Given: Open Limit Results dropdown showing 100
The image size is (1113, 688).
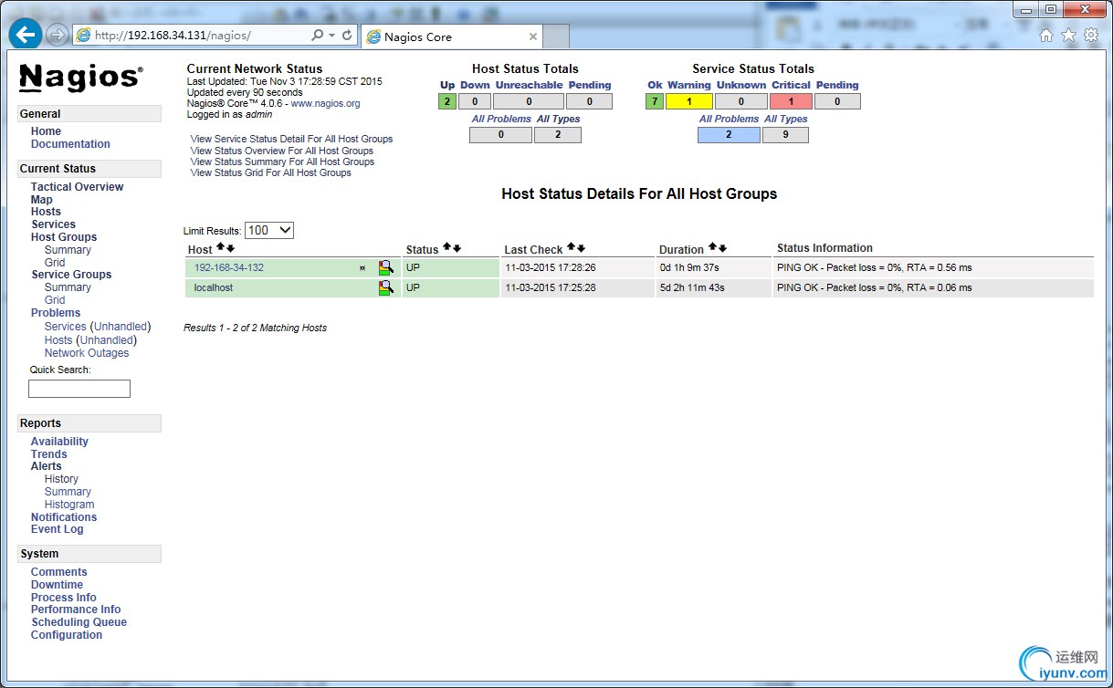Looking at the screenshot, I should pyautogui.click(x=269, y=231).
